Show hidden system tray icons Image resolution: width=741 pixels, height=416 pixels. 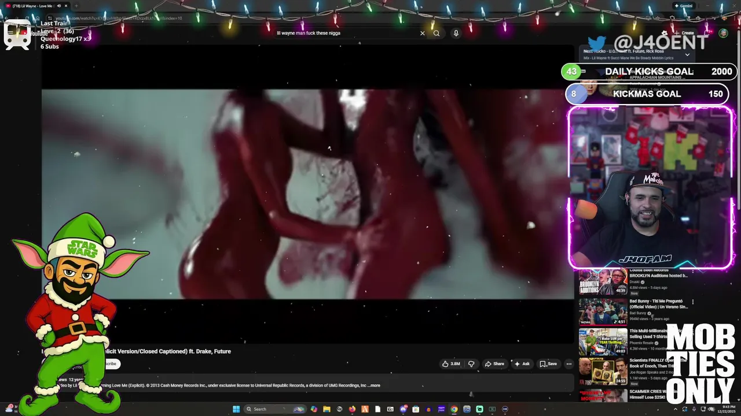pos(676,409)
